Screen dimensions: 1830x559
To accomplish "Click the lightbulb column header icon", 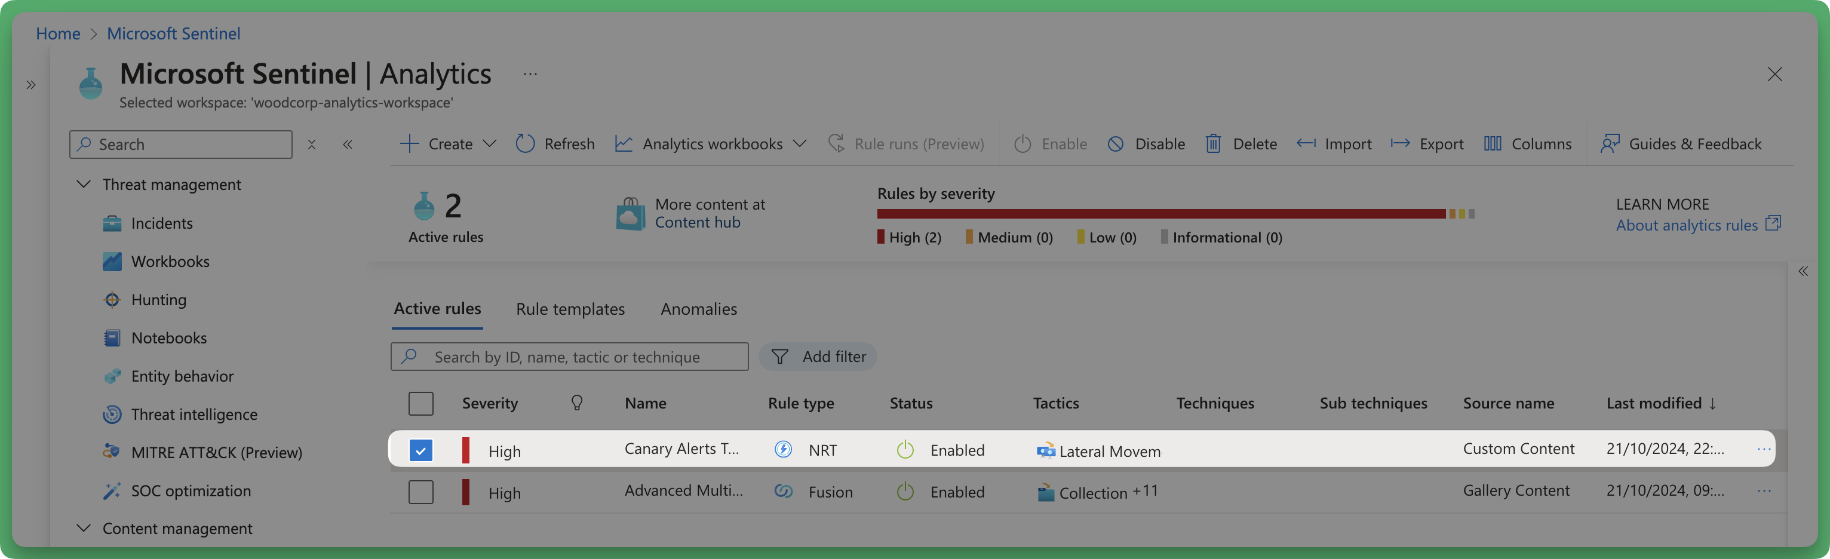I will coord(577,403).
